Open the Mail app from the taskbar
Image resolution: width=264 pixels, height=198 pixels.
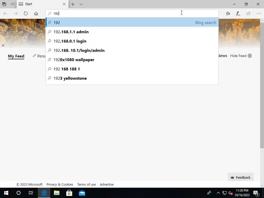(82, 193)
